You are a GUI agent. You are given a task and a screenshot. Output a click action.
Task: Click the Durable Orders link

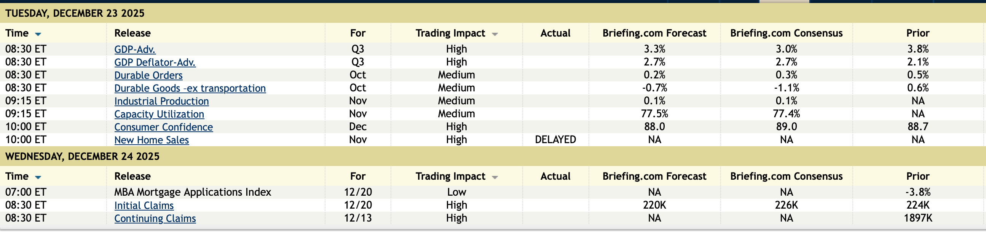[148, 75]
